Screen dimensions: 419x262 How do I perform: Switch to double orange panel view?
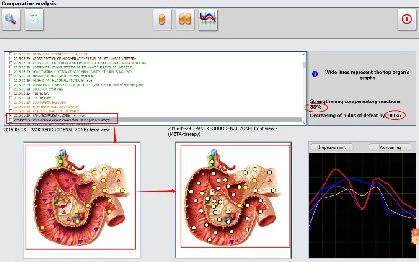[x=185, y=20]
